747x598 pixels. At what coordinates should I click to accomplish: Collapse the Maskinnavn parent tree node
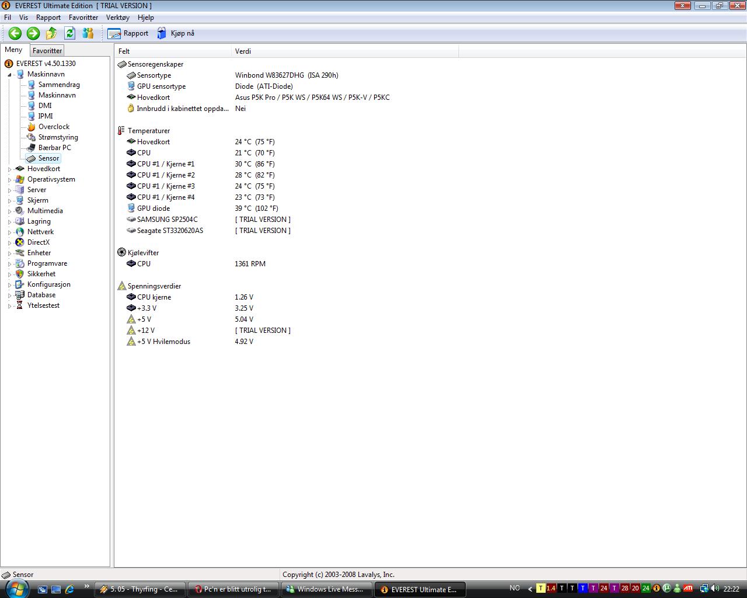[x=9, y=75]
